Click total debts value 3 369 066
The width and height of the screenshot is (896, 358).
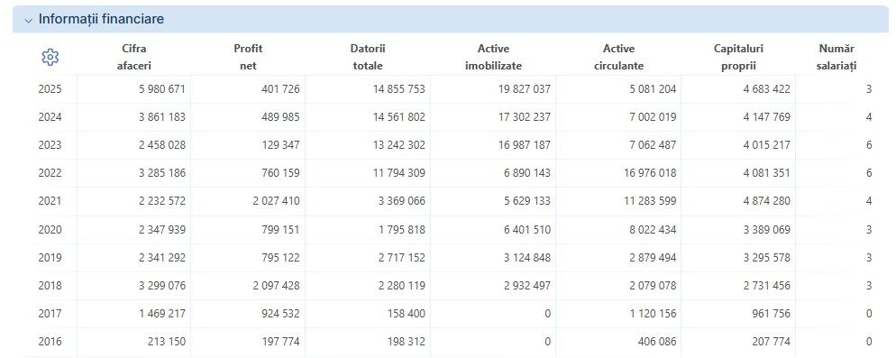click(x=402, y=201)
